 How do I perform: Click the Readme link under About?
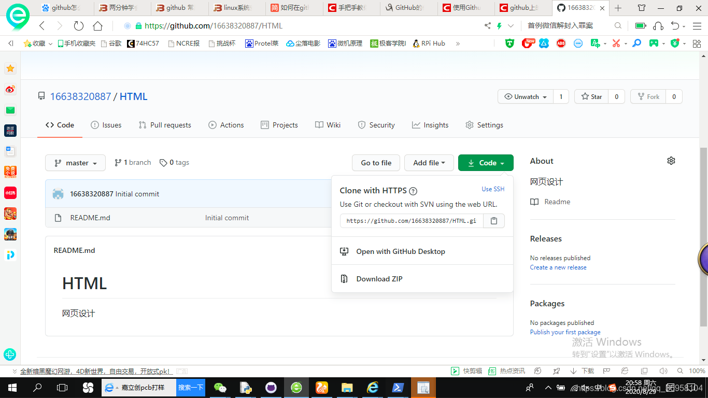[550, 202]
